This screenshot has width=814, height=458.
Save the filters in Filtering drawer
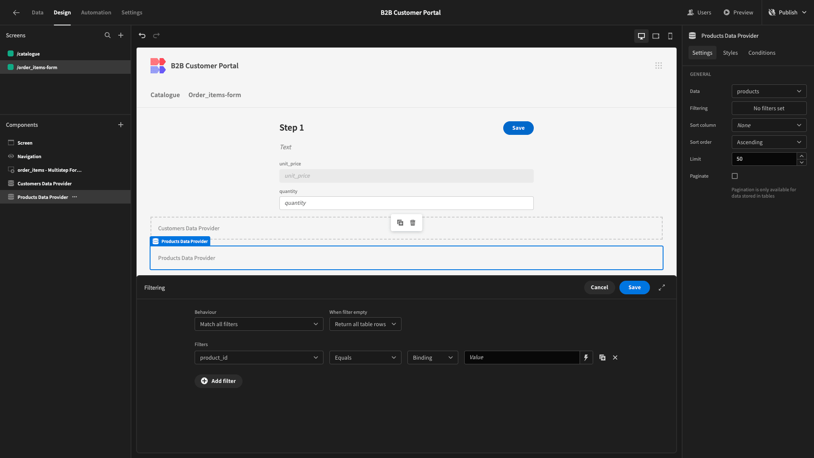635,288
